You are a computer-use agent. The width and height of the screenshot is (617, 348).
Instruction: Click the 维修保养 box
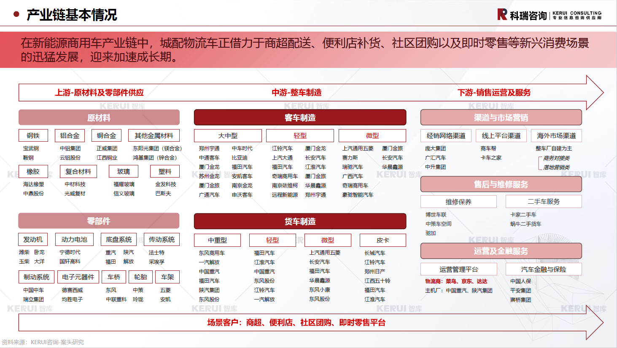pos(459,202)
